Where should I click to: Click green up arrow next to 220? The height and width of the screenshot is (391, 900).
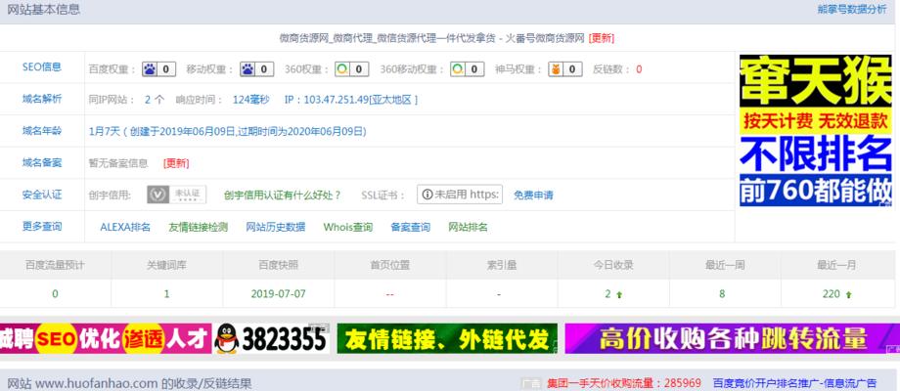tap(848, 294)
